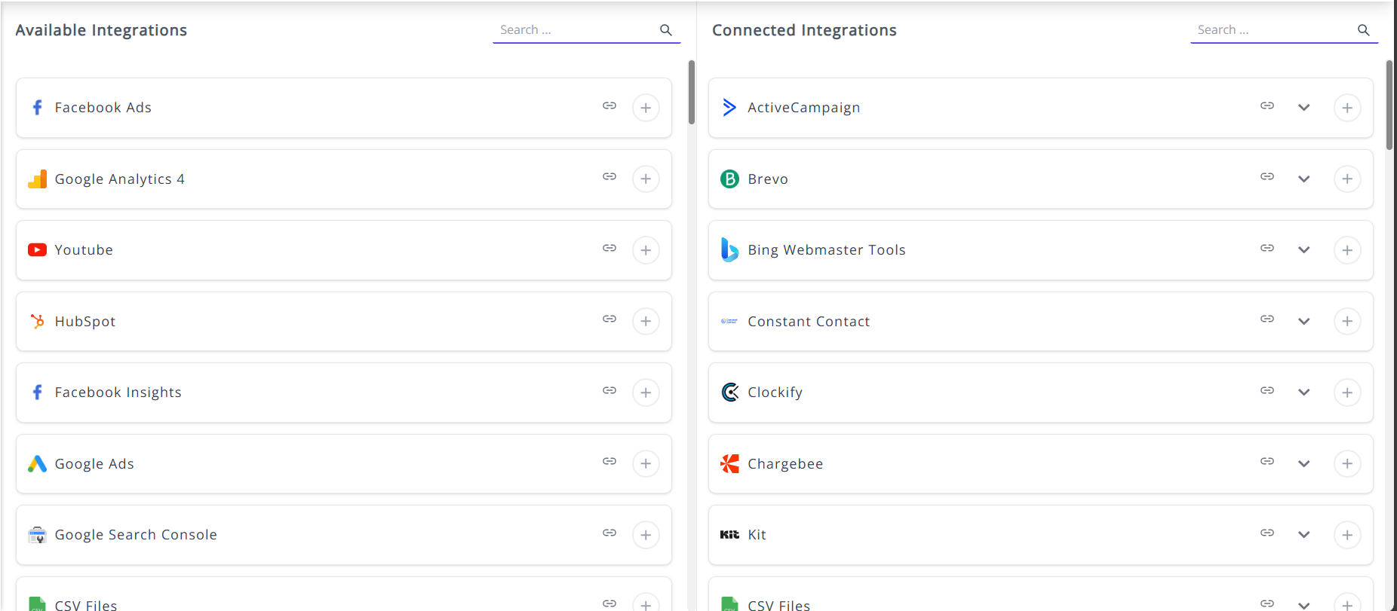The width and height of the screenshot is (1397, 611).
Task: Select the ActiveCampaign label
Action: 804,108
